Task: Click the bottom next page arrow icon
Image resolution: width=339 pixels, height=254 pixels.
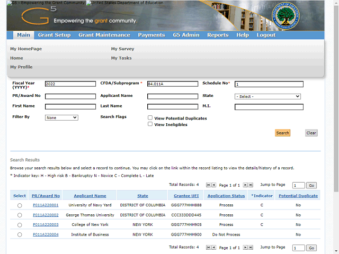Action: 245,247
